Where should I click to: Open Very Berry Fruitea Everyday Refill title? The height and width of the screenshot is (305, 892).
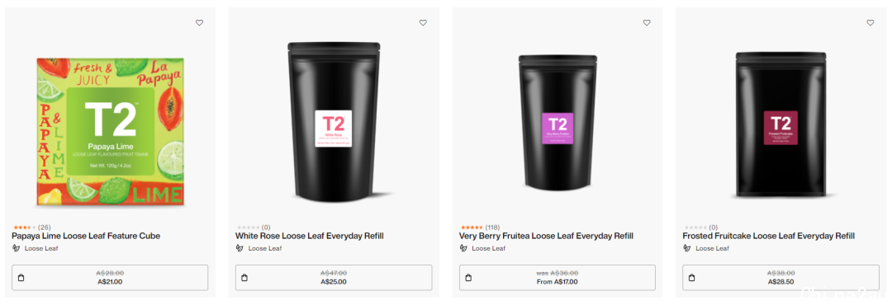click(x=546, y=236)
